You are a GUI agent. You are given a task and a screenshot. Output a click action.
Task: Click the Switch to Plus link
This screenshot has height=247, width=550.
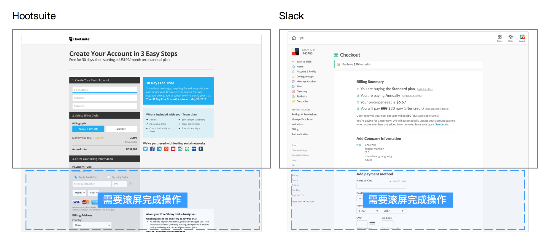click(x=425, y=89)
